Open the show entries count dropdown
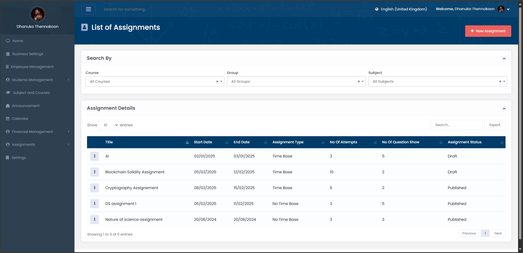This screenshot has height=253, width=523. click(109, 125)
